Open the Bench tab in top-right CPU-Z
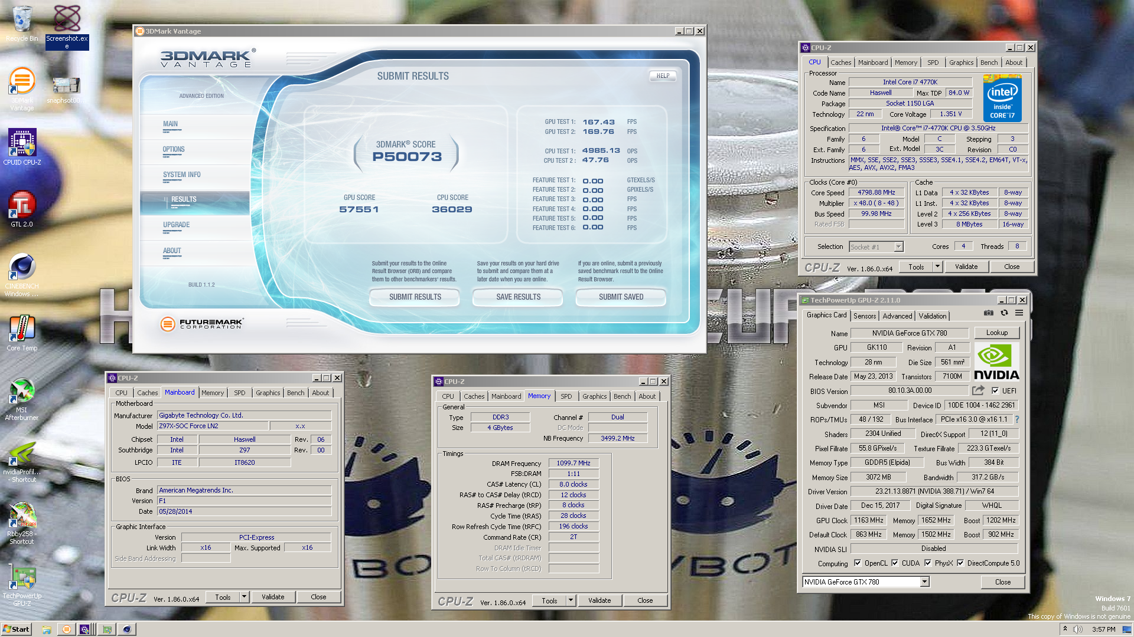Screen dimensions: 1134x637 pos(989,63)
